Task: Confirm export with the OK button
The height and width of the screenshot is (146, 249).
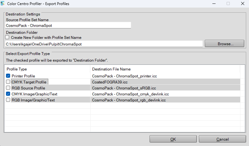Action: coord(173,139)
